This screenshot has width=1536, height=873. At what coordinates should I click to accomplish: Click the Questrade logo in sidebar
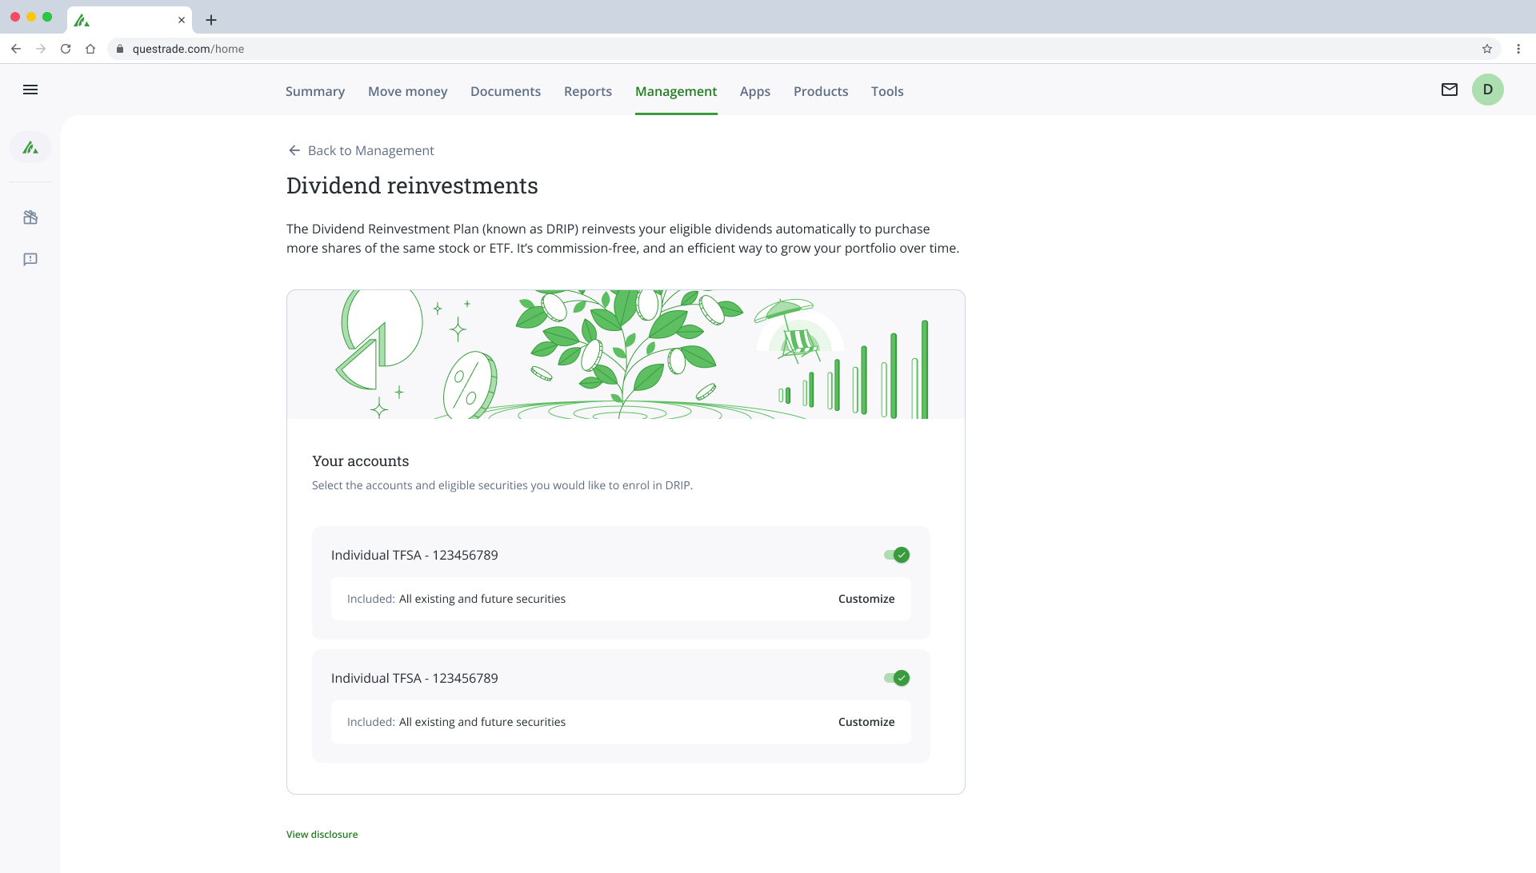[30, 148]
